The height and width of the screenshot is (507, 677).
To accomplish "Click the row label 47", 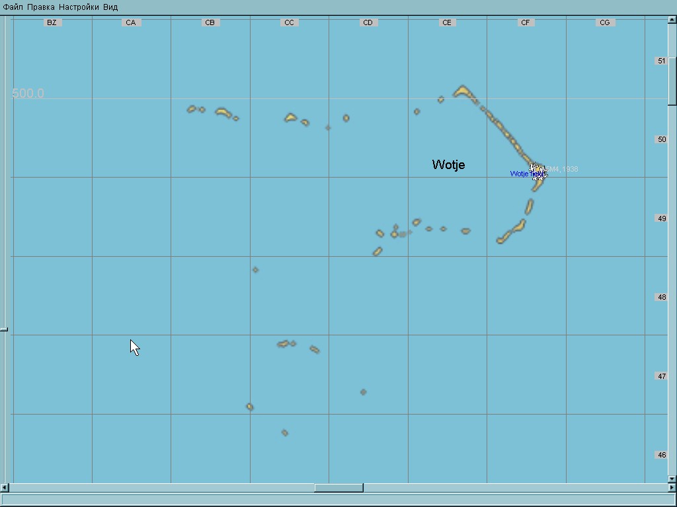I will 662,376.
